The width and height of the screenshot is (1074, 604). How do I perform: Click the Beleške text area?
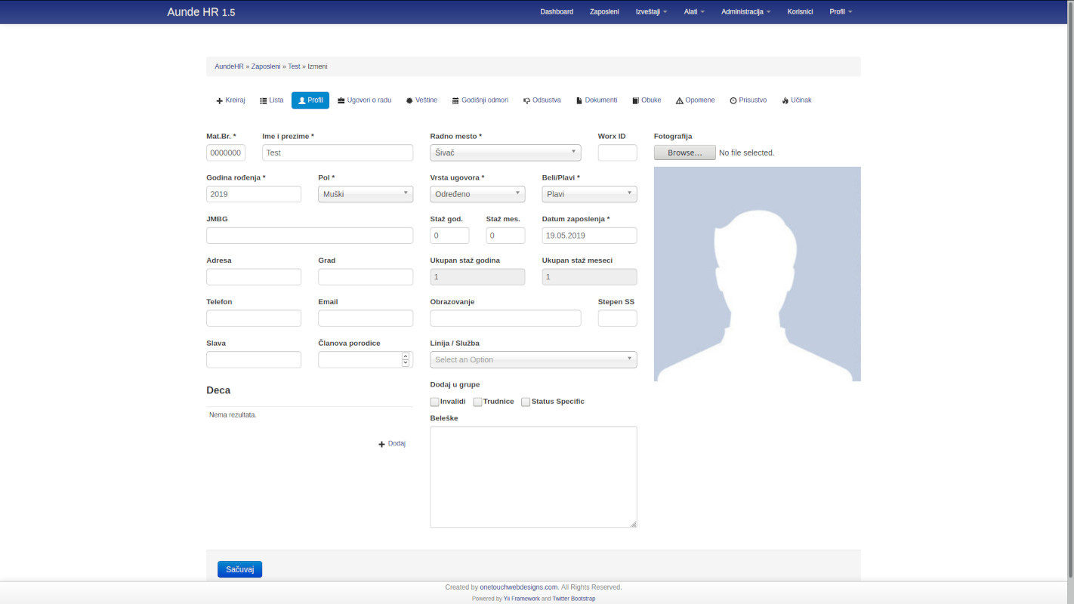[533, 476]
